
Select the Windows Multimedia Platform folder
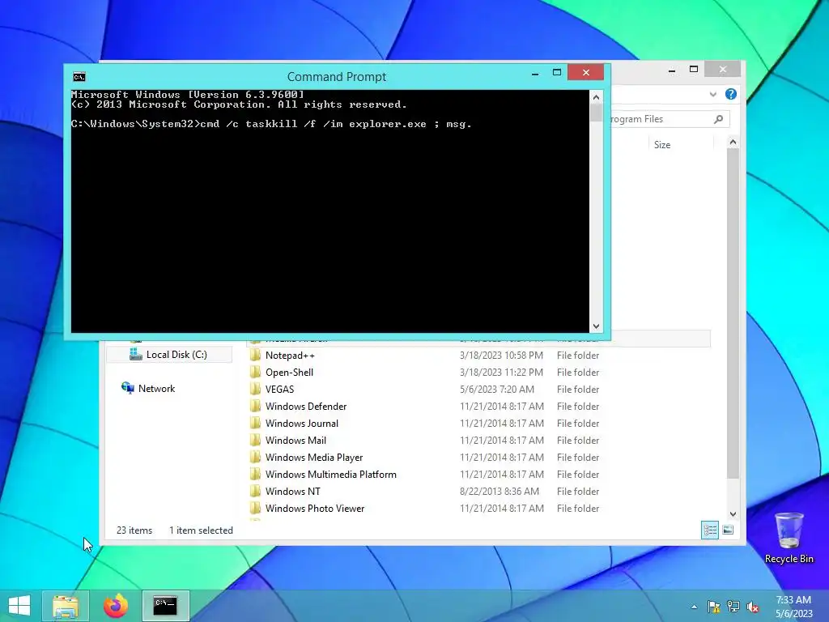[x=331, y=475]
